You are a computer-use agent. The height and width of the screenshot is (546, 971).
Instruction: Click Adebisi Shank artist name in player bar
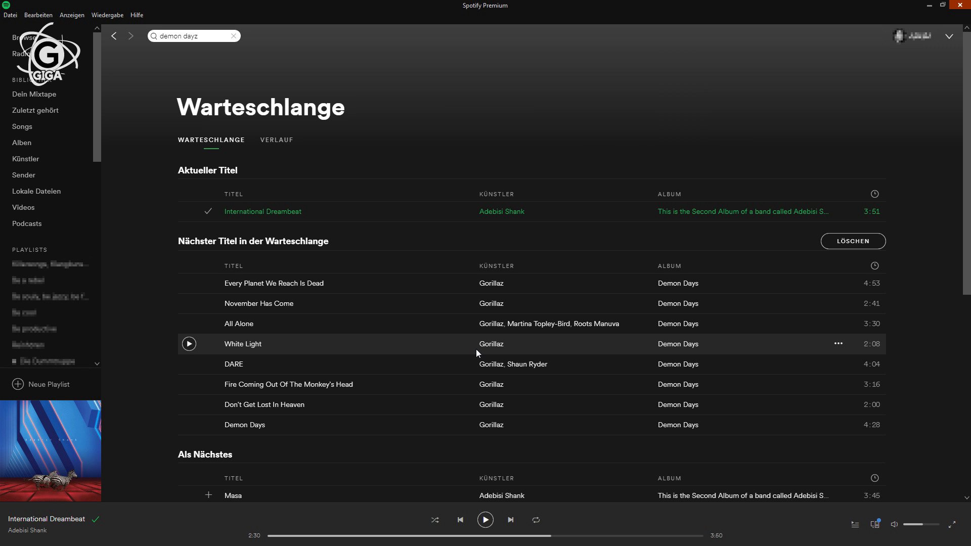coord(27,530)
